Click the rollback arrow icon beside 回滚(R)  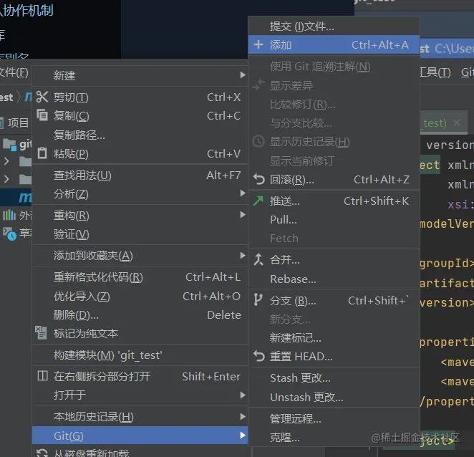258,179
